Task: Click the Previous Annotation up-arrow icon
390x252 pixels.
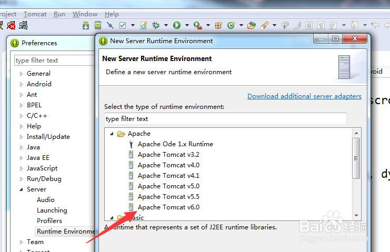Action: 354,25
